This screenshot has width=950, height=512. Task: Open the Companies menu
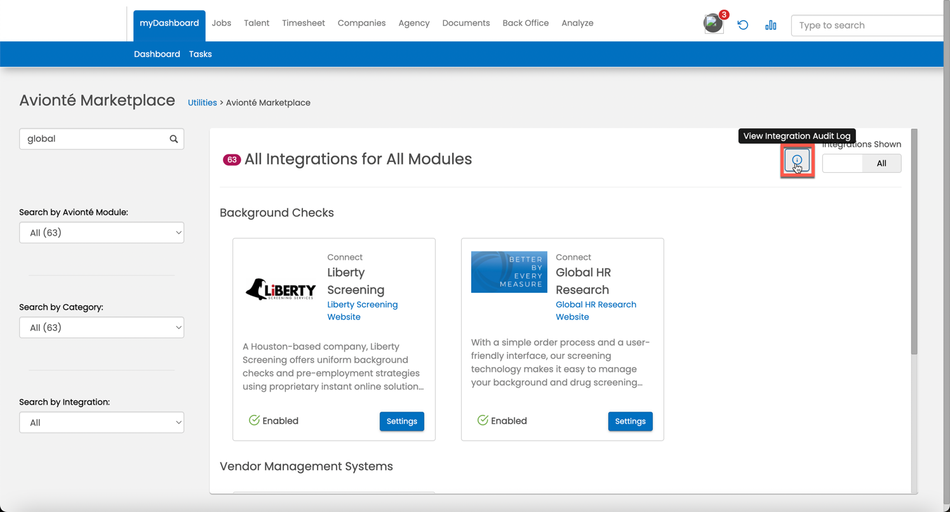tap(362, 23)
